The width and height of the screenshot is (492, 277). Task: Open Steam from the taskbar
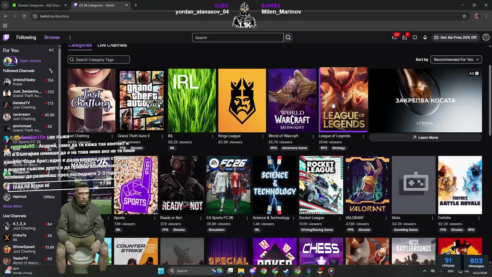286,271
